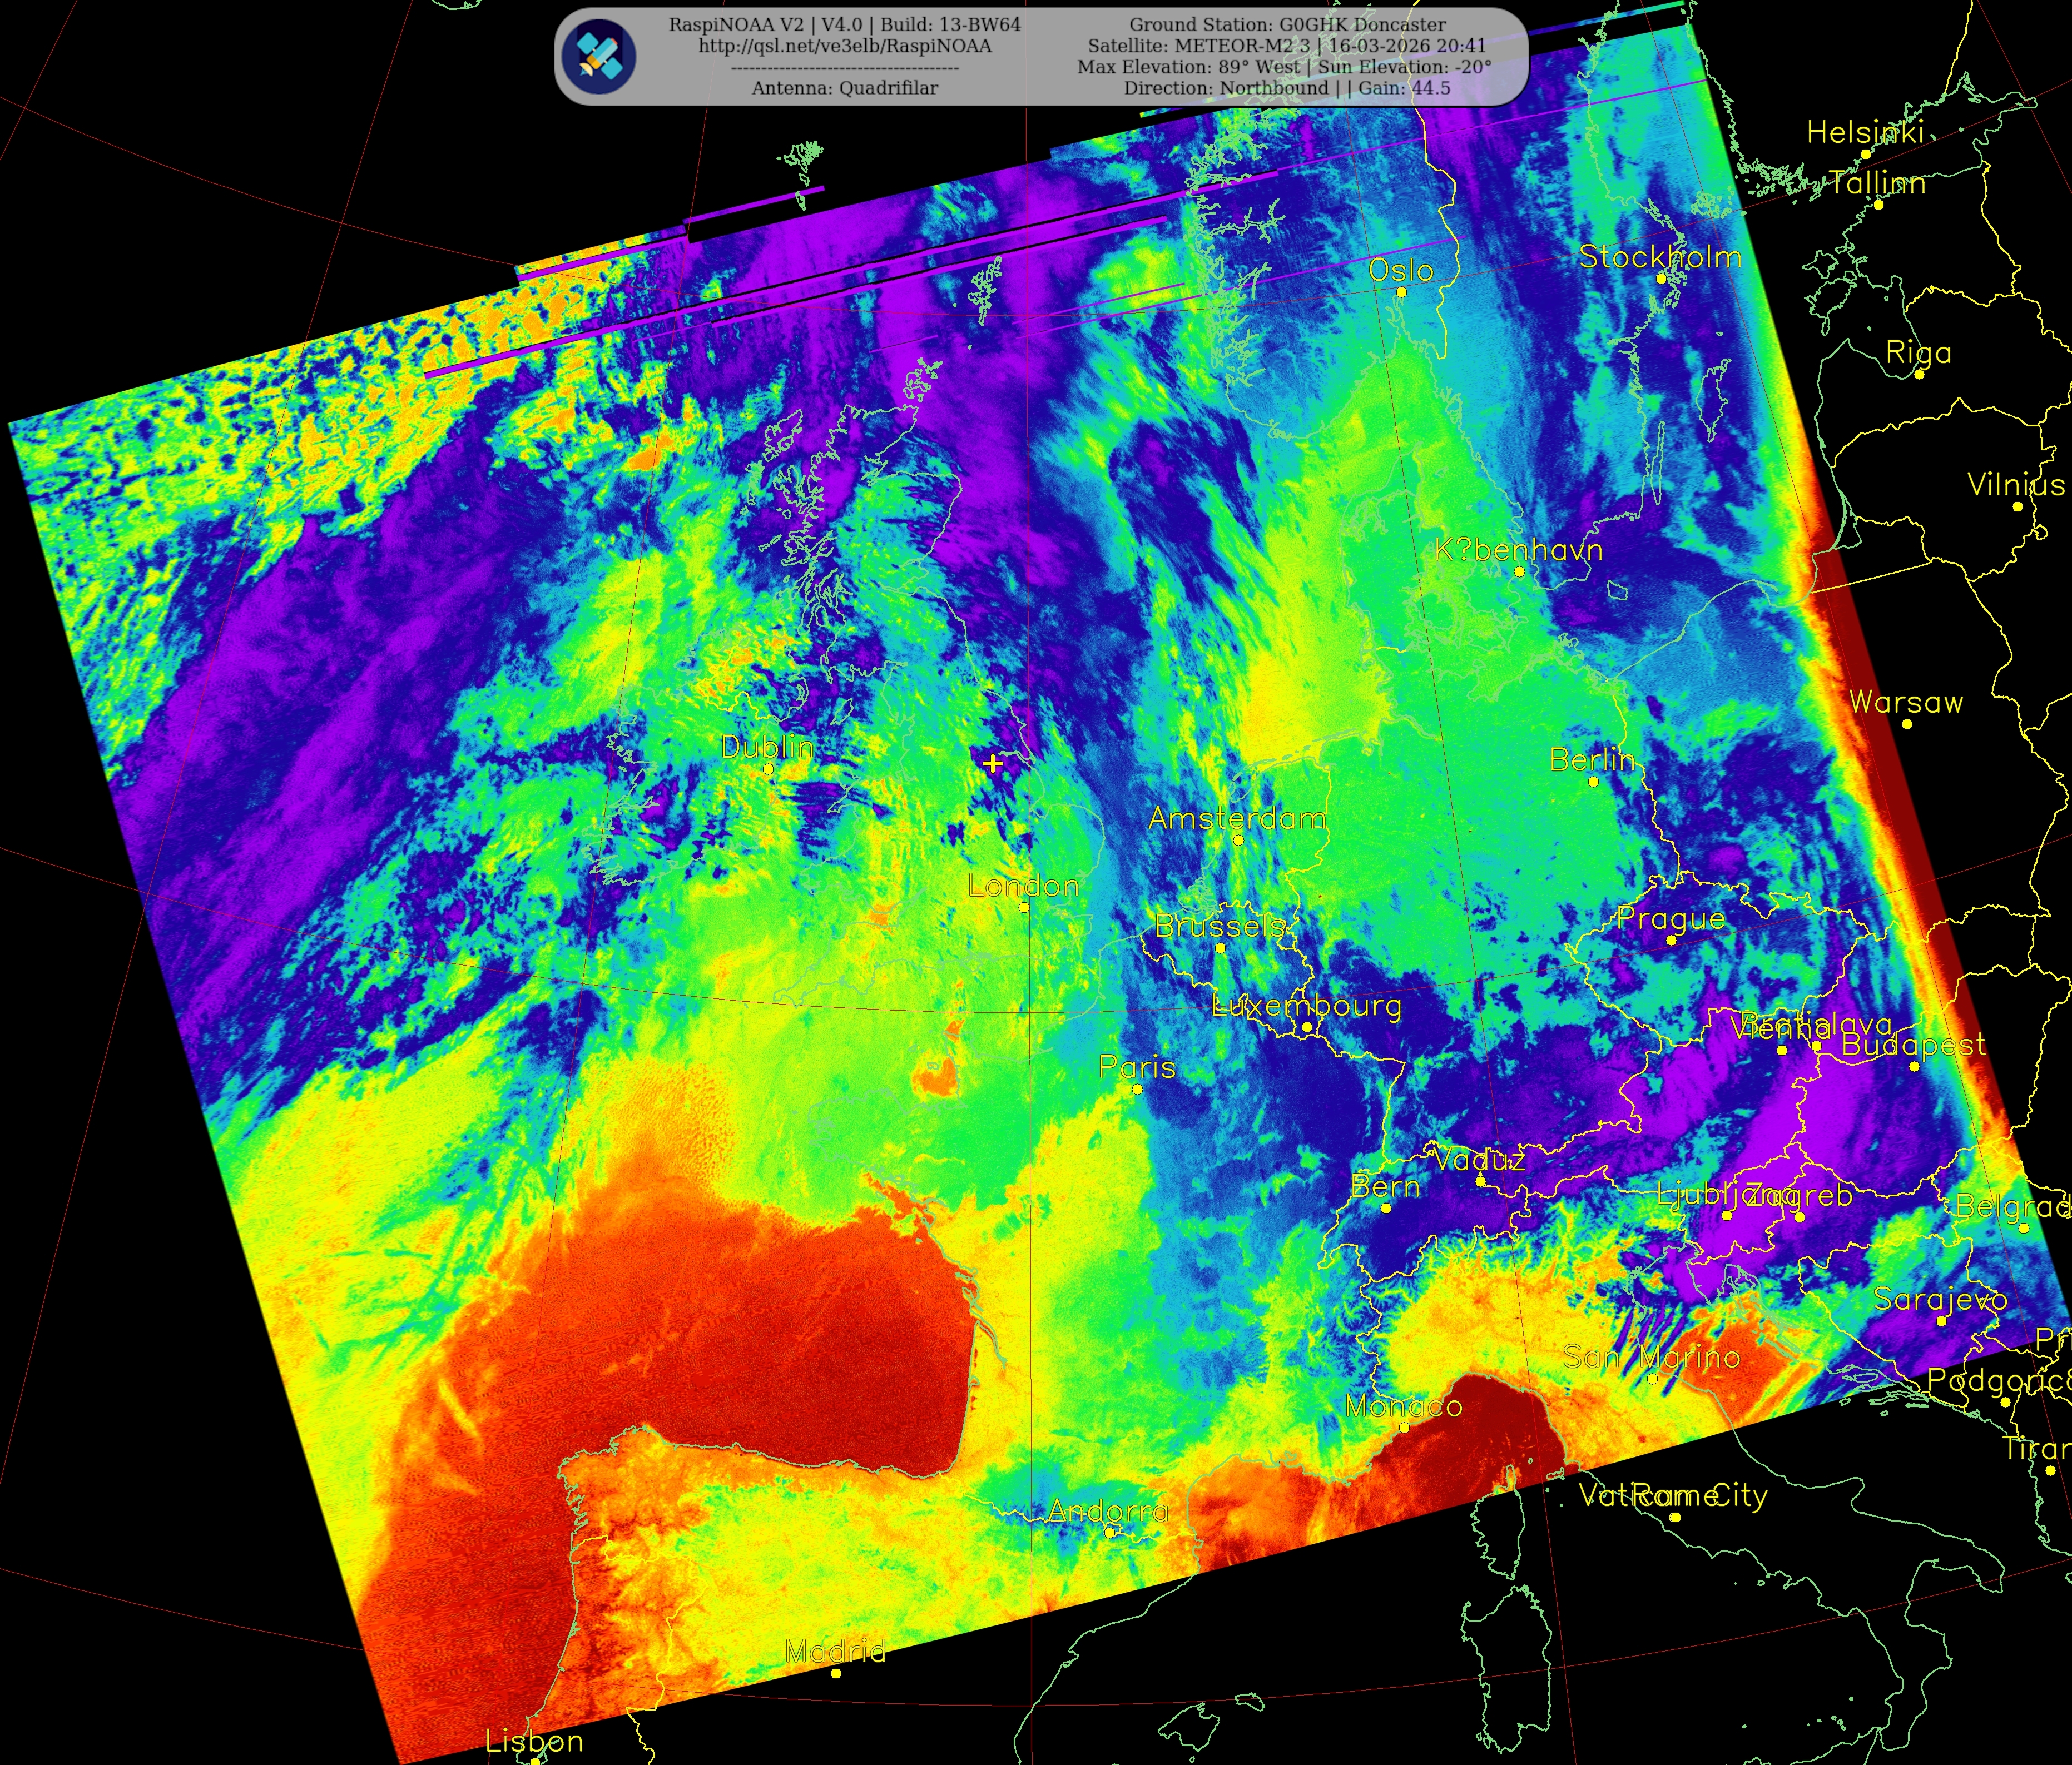Click the Paris city marker dot

click(1137, 1088)
